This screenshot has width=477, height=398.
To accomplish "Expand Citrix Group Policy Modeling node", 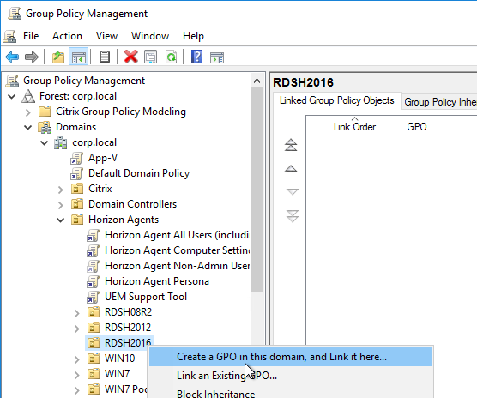I will point(28,112).
